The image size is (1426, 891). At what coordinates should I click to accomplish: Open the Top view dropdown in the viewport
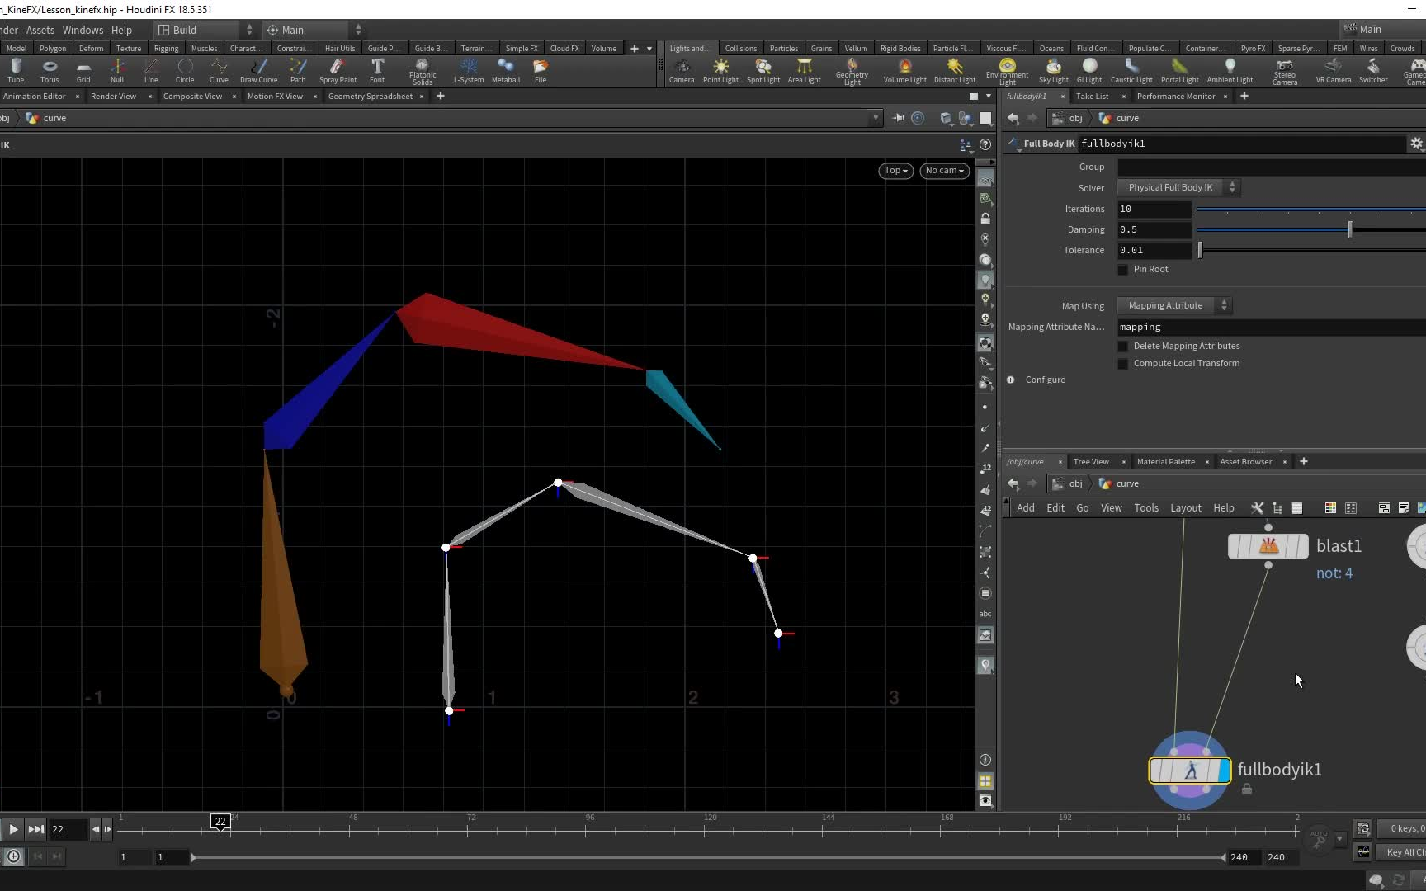pyautogui.click(x=895, y=171)
